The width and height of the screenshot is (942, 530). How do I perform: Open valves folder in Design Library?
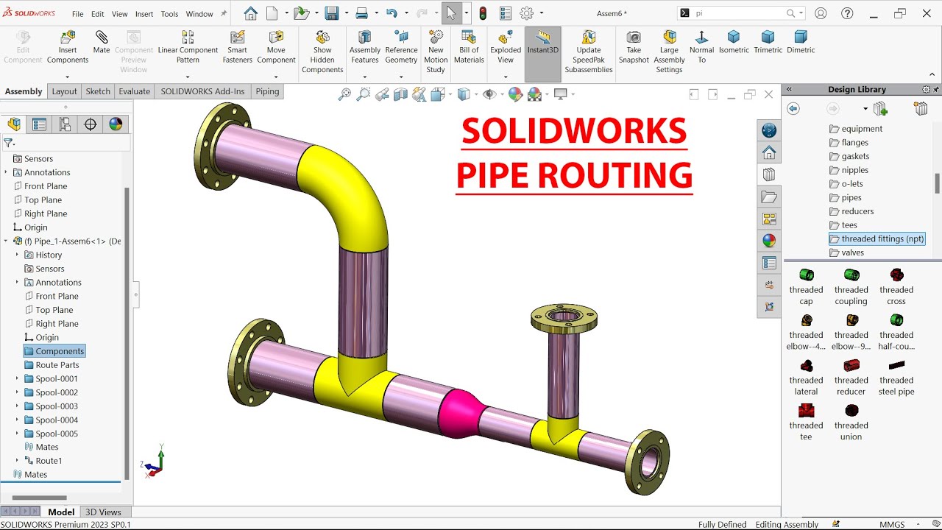846,252
